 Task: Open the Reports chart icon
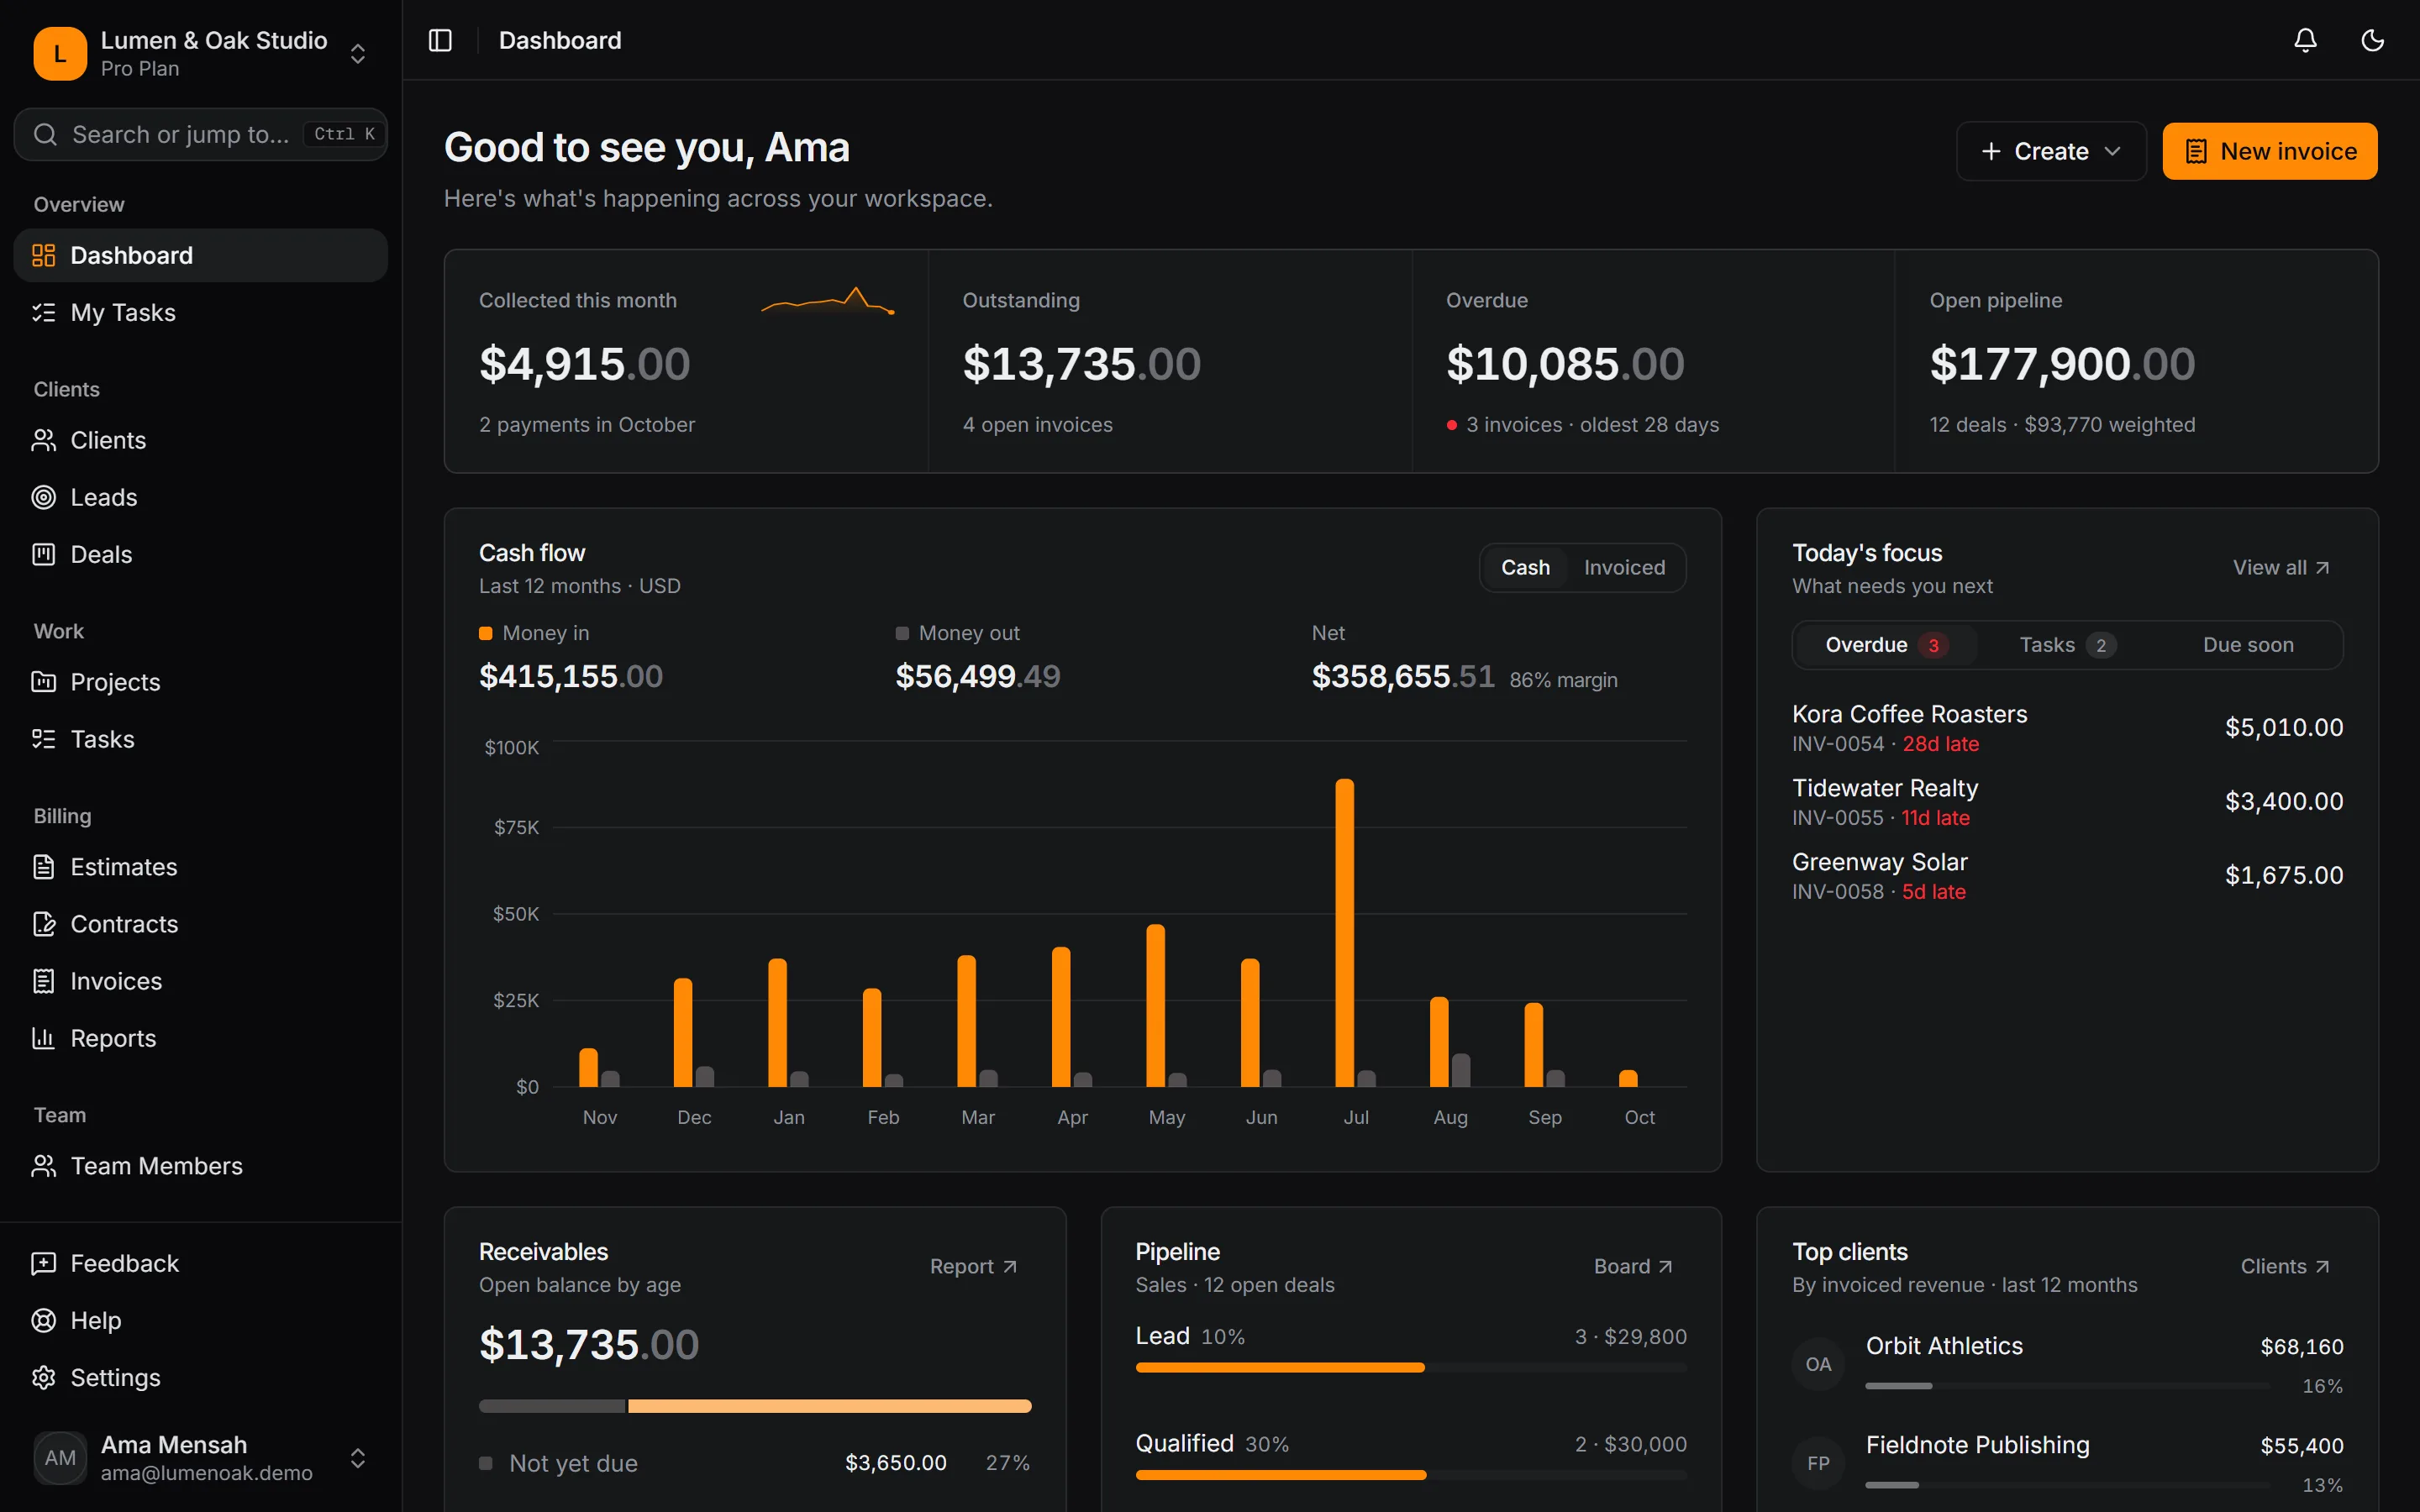pos(44,1038)
